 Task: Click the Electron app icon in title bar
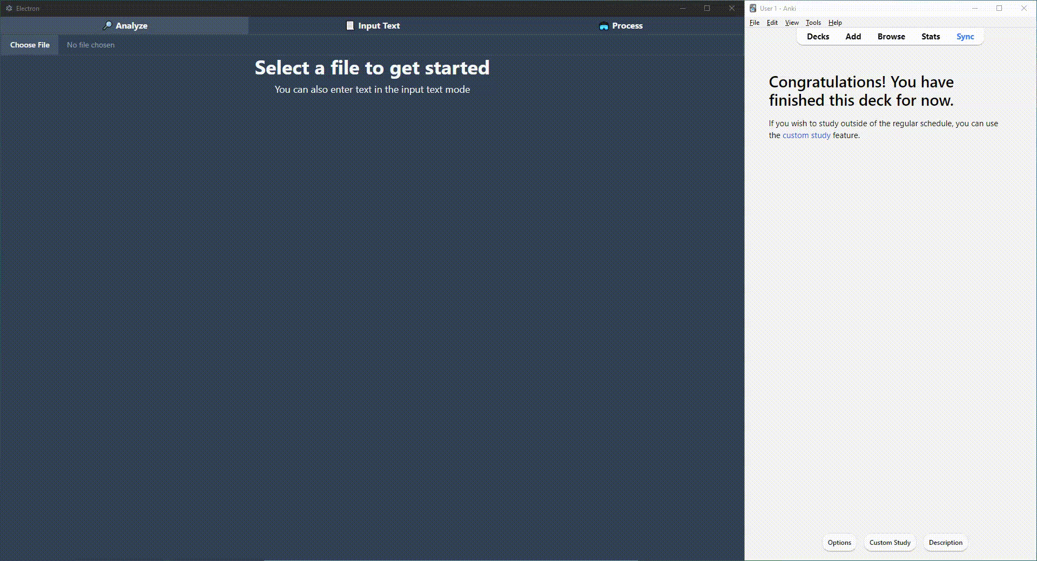tap(9, 8)
